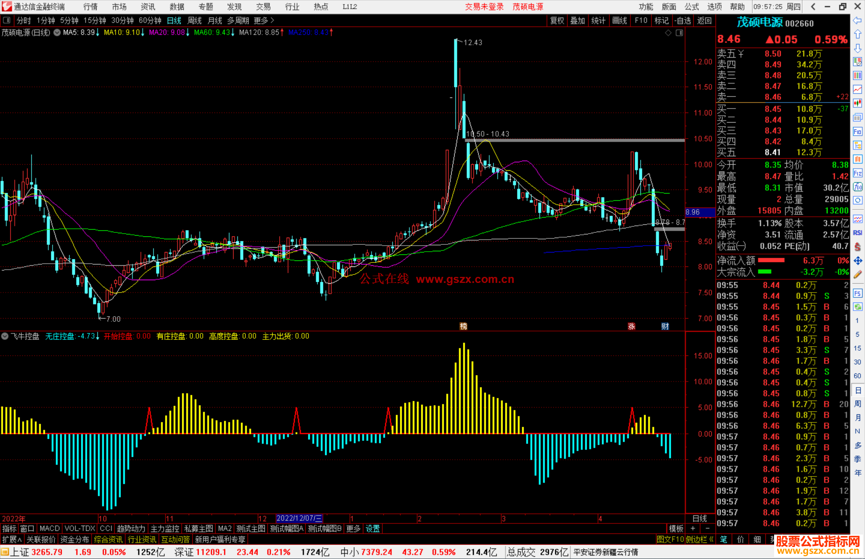Screen dimensions: 865x559
Task: Click the back arrow sidebar icon
Action: [x=857, y=20]
